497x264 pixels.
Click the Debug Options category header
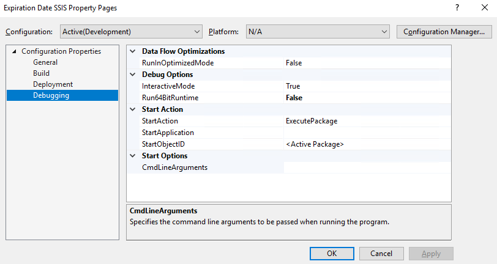tap(167, 75)
